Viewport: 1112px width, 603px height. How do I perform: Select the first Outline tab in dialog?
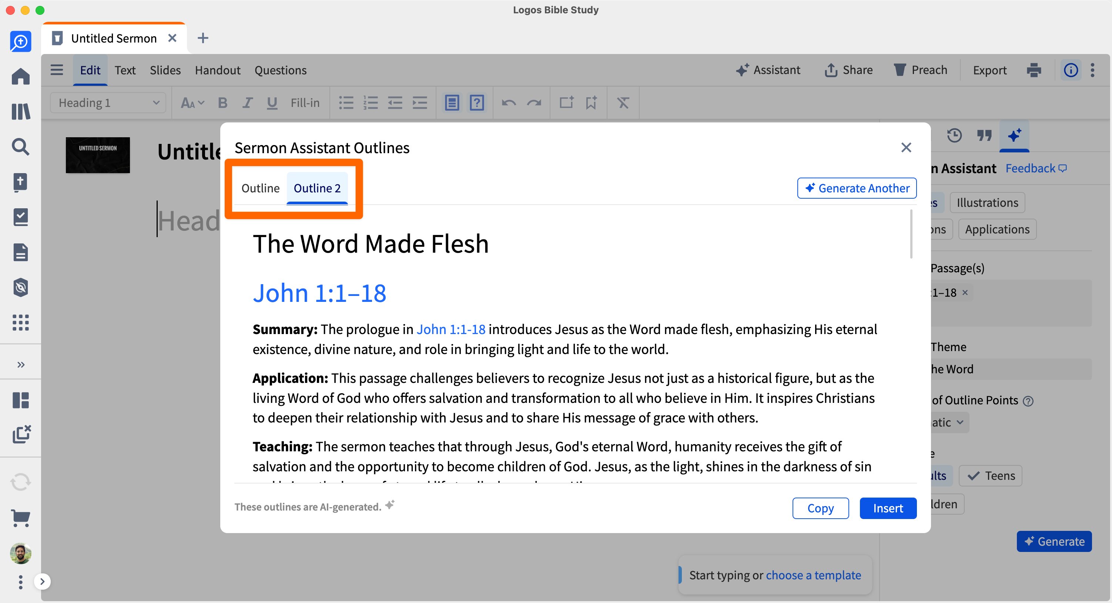click(x=260, y=188)
